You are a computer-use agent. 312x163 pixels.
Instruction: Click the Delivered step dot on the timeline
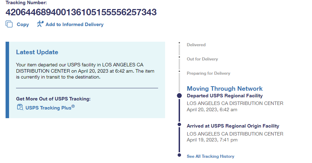click(x=179, y=43)
